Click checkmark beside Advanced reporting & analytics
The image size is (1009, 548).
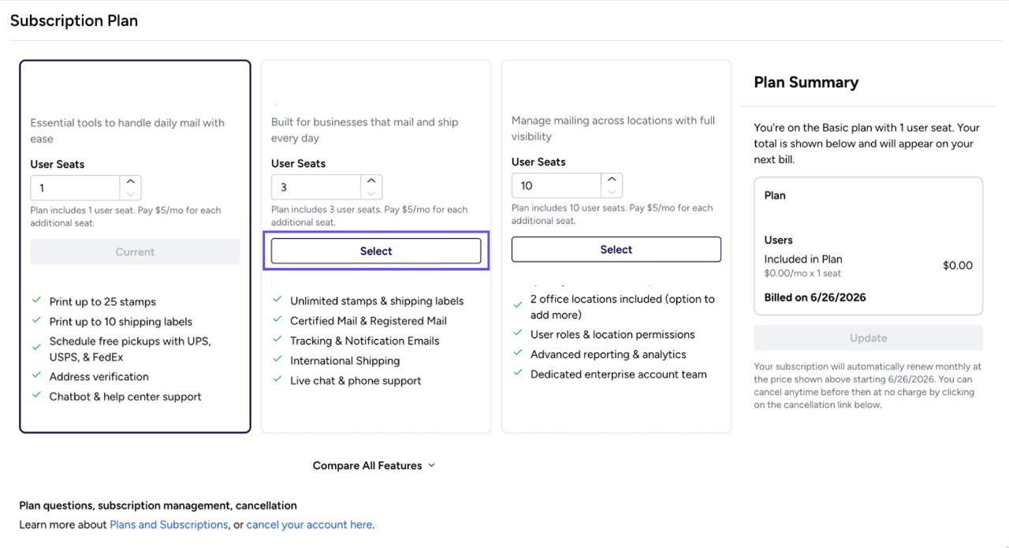click(x=518, y=352)
